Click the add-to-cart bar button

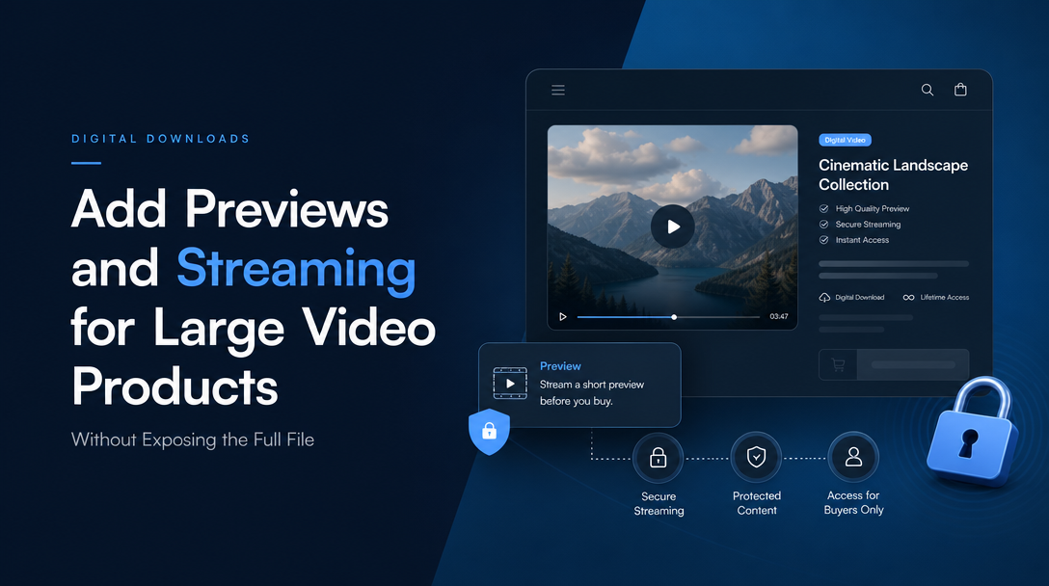tap(913, 364)
